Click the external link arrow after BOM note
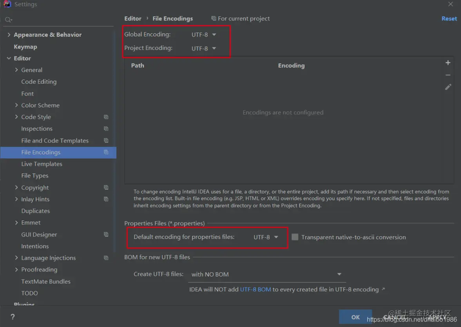Viewport: 461px width, 327px height. point(383,289)
